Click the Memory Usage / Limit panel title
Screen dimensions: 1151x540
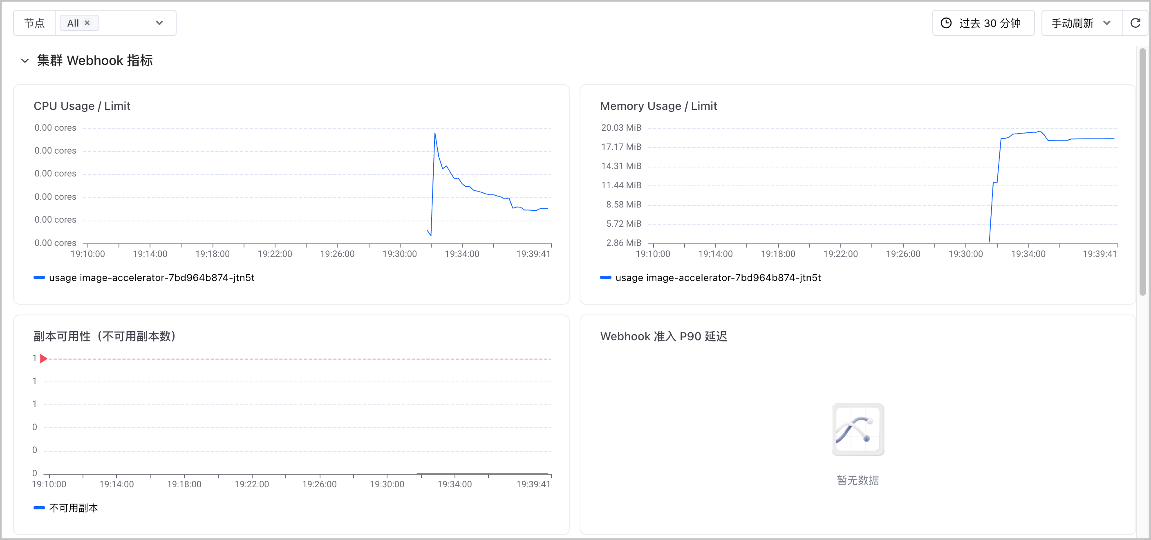[x=658, y=106]
